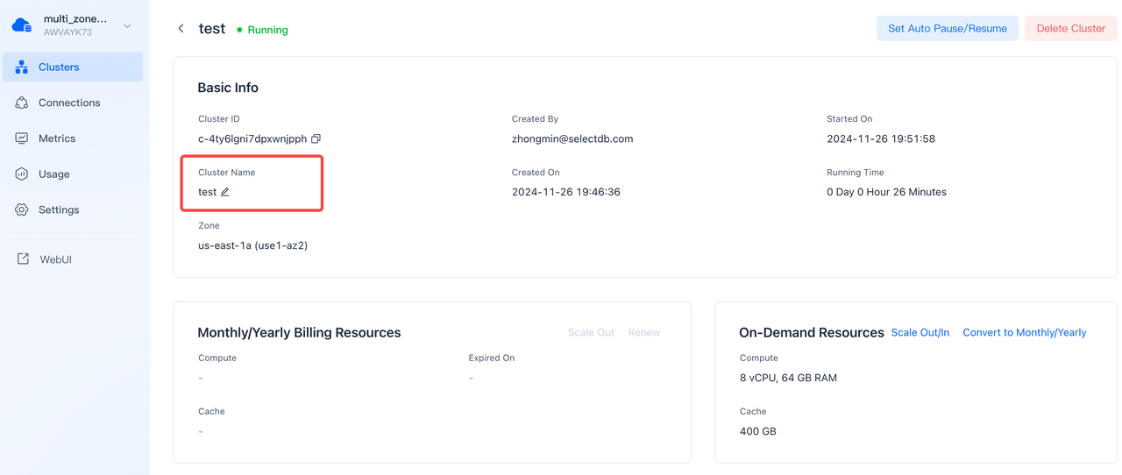
Task: Select Usage in the sidebar
Action: pyautogui.click(x=53, y=174)
